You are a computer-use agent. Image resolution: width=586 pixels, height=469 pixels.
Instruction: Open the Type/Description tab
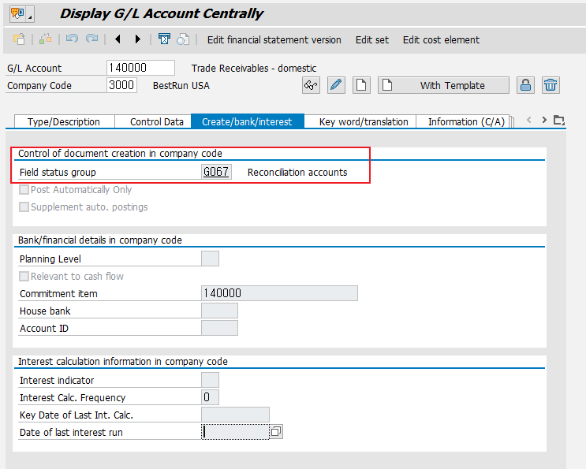pyautogui.click(x=64, y=121)
